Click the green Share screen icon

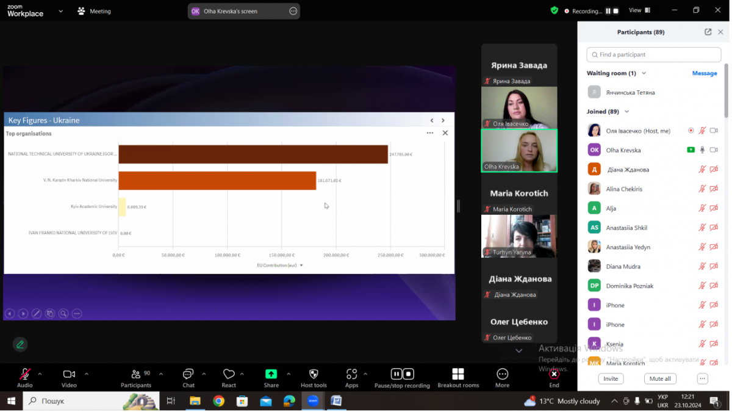pos(271,374)
